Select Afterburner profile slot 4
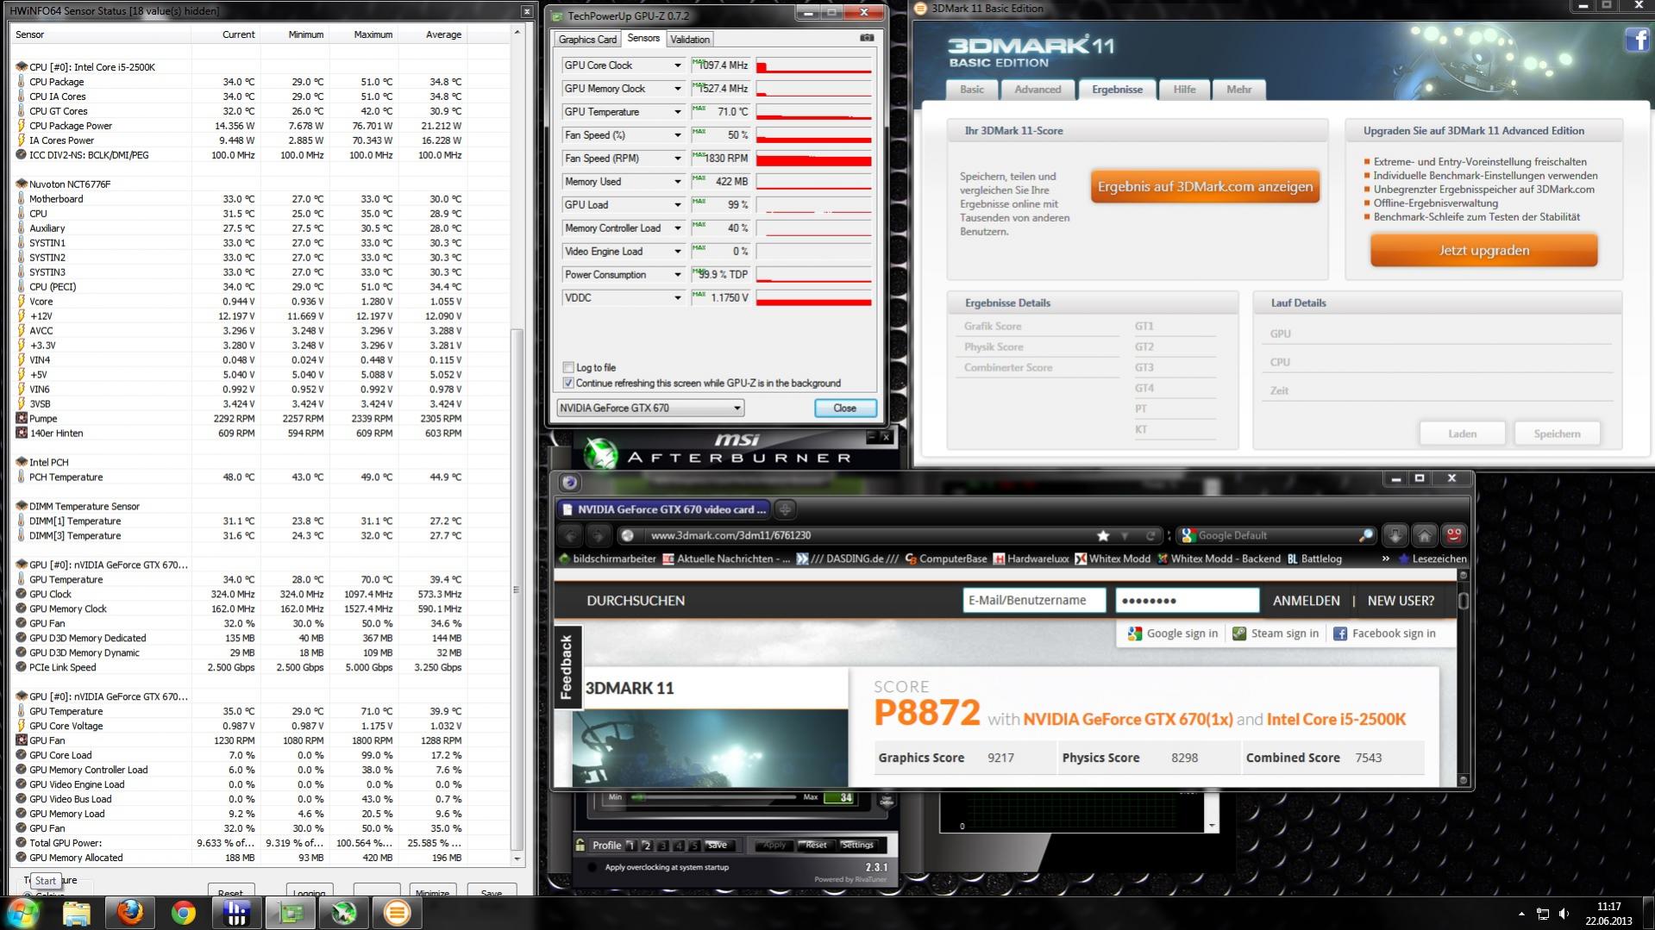Screen dimensions: 1655x930 (678, 846)
